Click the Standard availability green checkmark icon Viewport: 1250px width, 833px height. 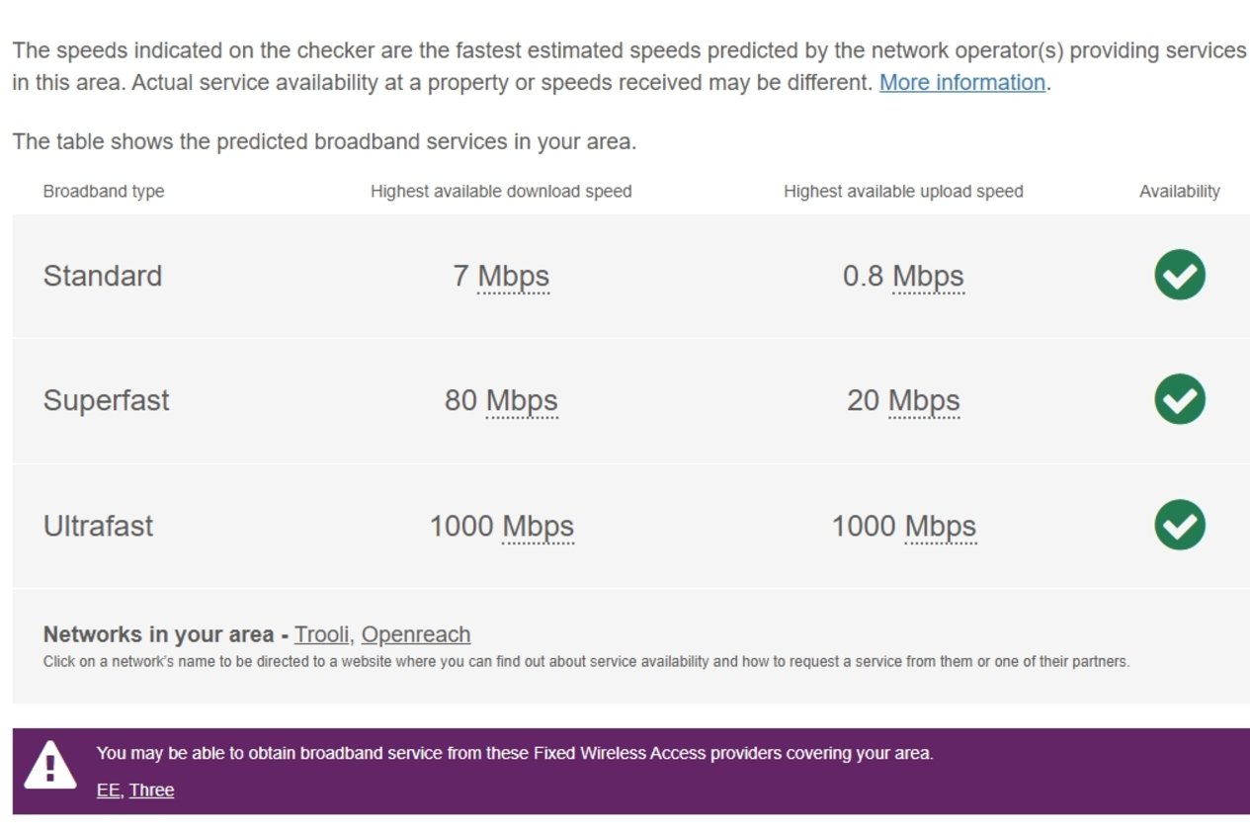click(1179, 275)
